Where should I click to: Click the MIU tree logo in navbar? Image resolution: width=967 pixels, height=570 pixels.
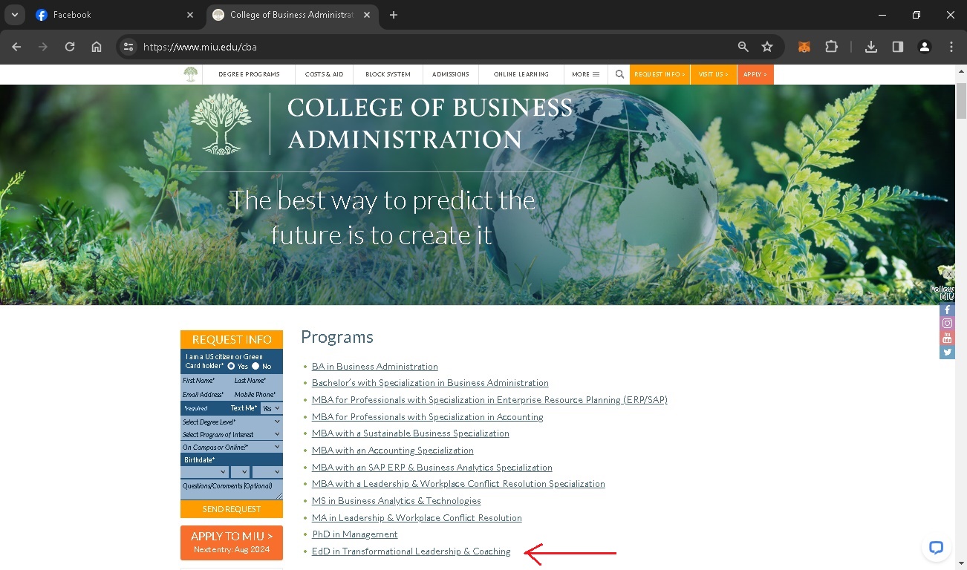pyautogui.click(x=191, y=74)
